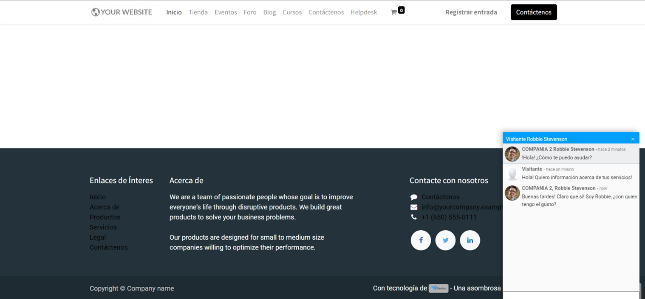Click the Twitter social icon
The image size is (645, 299).
(445, 240)
